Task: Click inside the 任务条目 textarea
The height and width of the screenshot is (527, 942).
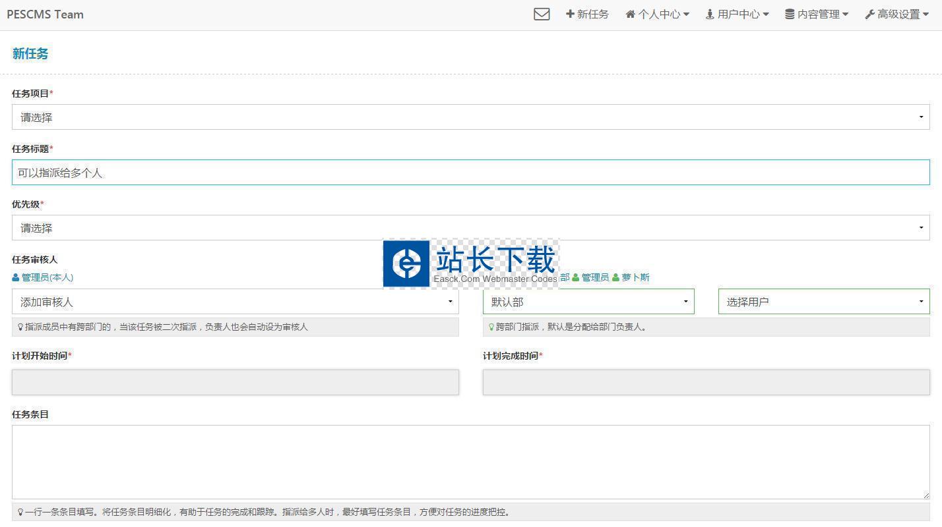Action: point(470,461)
